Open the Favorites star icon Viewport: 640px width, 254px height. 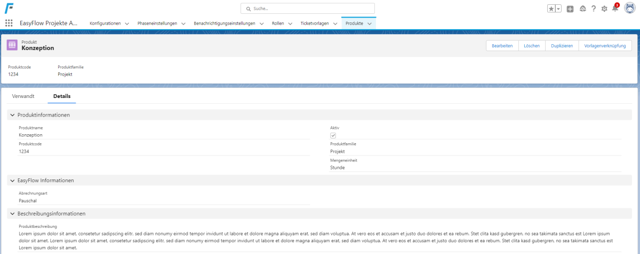(x=551, y=9)
